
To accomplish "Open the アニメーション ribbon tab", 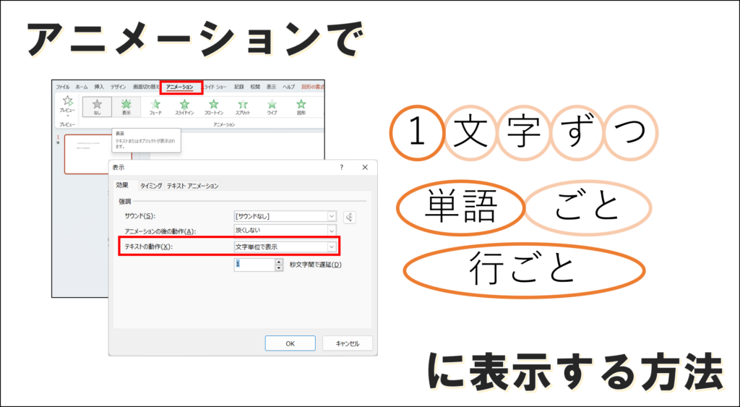I will coord(180,87).
